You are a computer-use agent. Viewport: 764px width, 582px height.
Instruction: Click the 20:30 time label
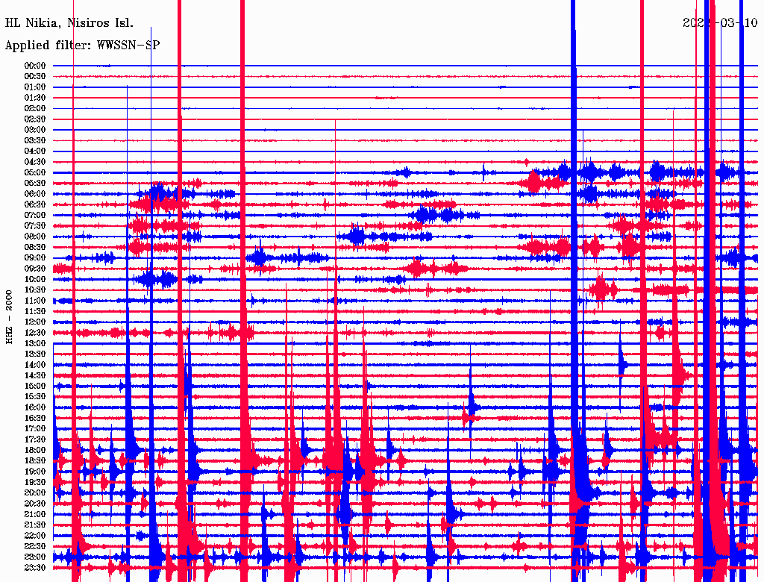[x=34, y=504]
